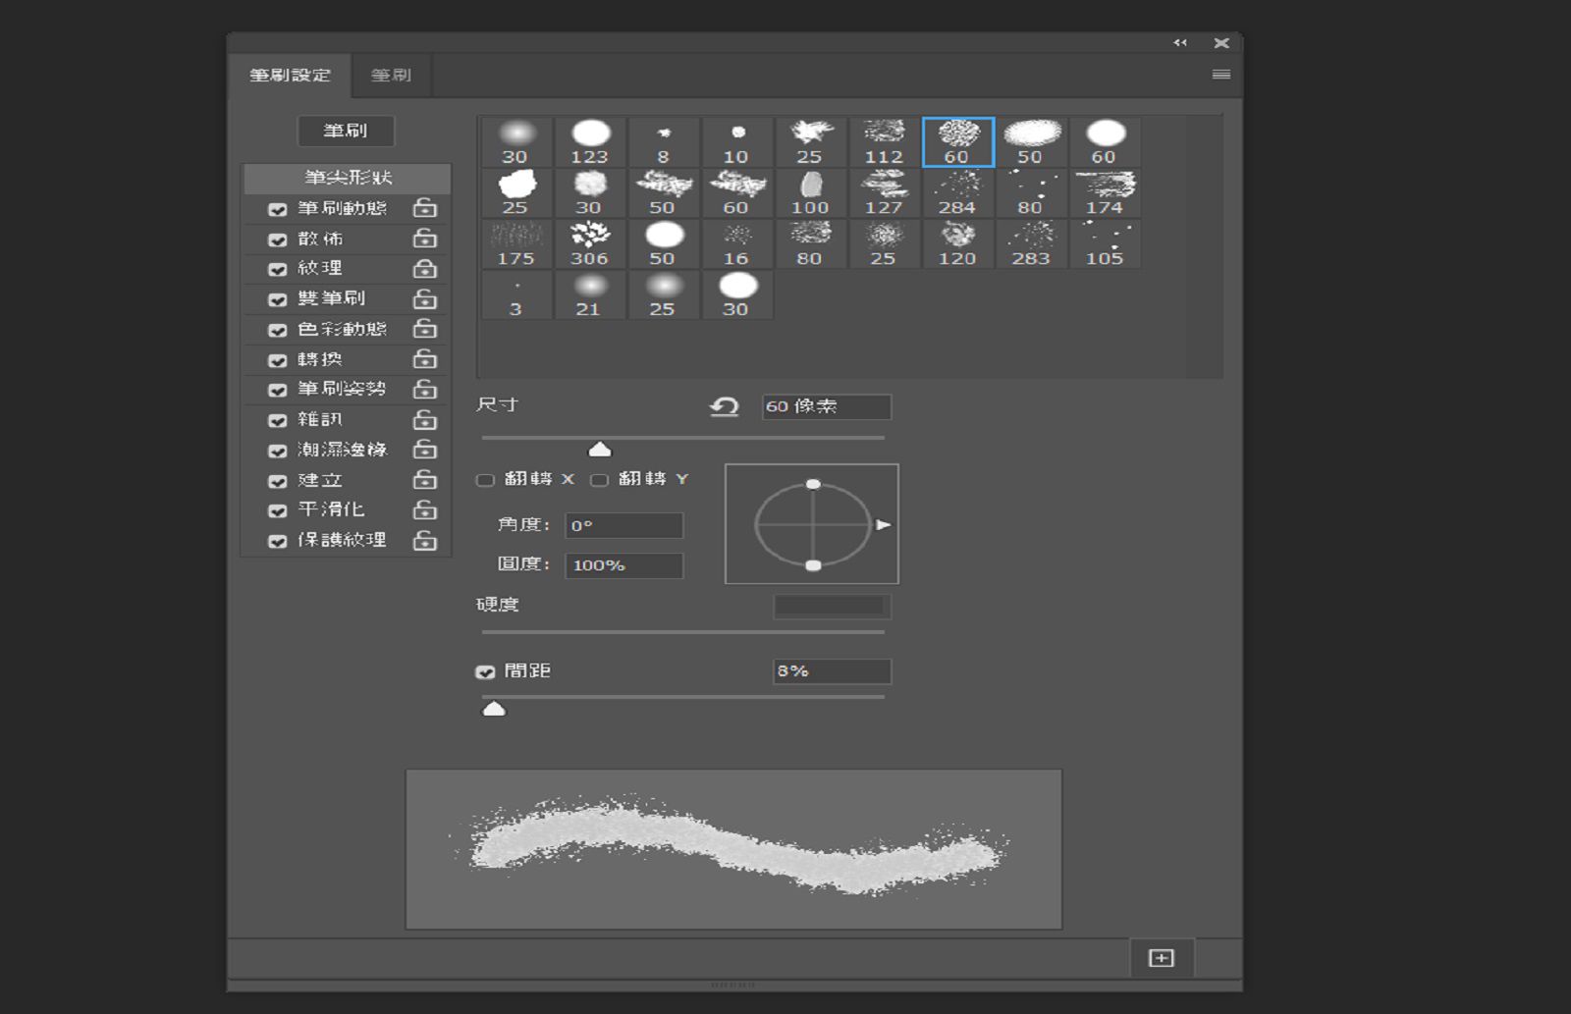1571x1014 pixels.
Task: Toggle the 建立 checkbox
Action: point(278,481)
